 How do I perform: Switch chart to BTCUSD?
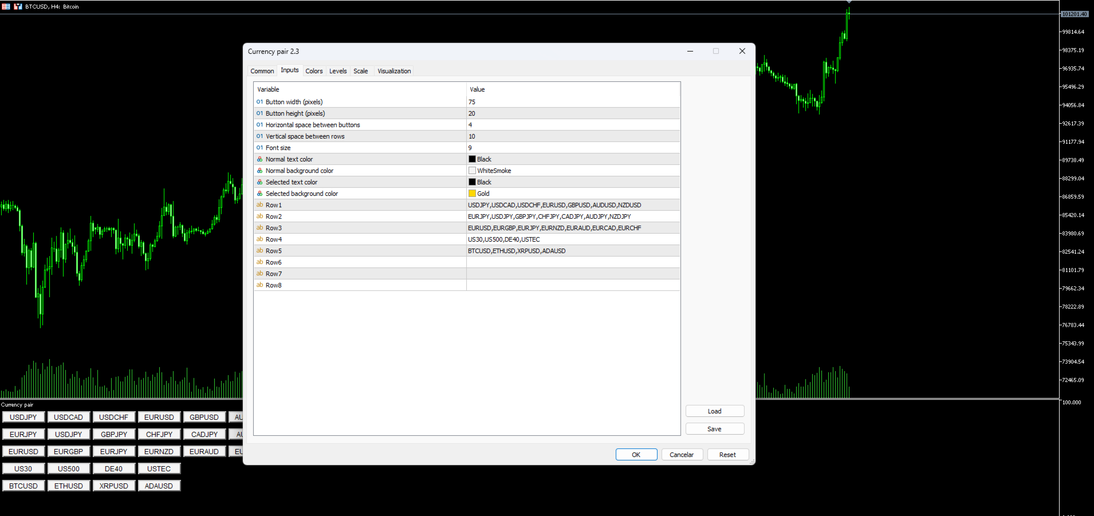(23, 486)
